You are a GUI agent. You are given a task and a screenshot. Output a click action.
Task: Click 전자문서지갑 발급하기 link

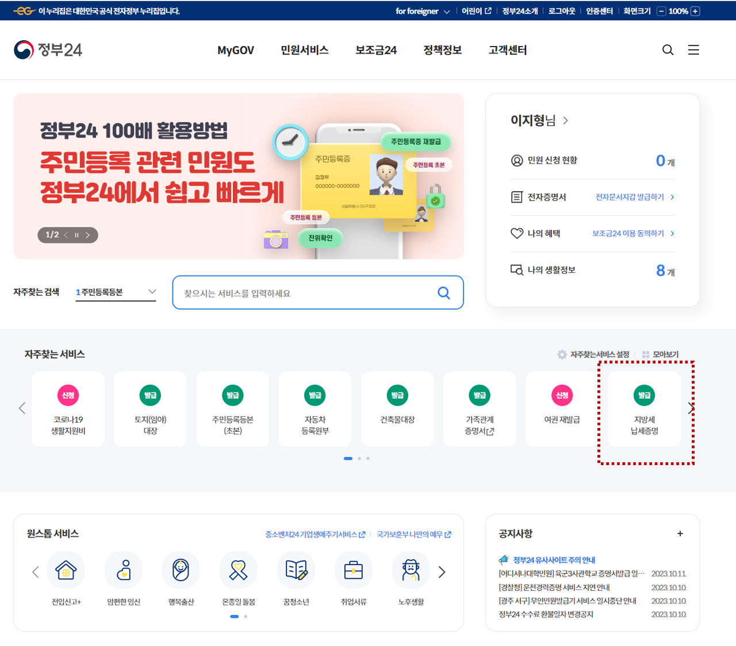(635, 197)
